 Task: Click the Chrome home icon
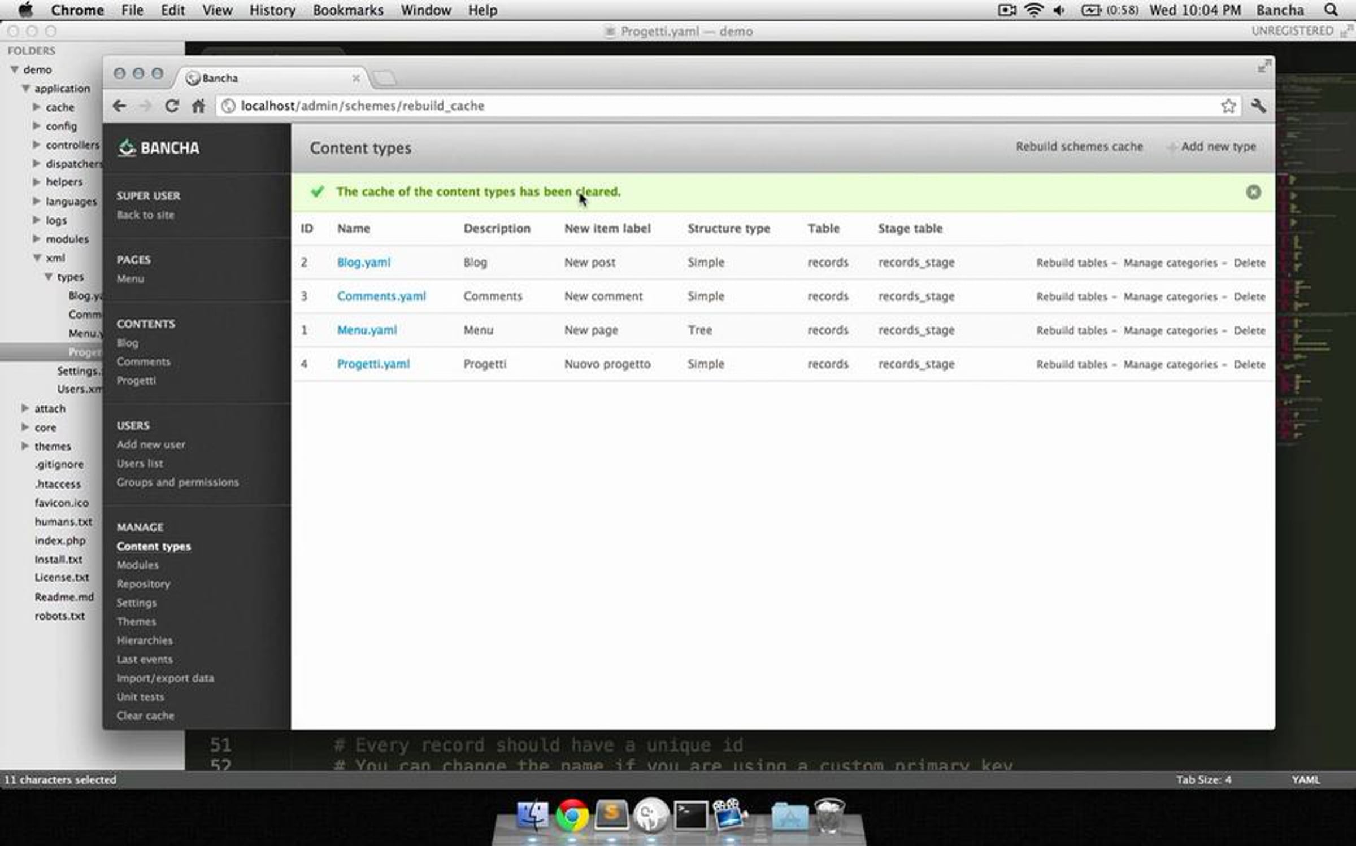[198, 106]
